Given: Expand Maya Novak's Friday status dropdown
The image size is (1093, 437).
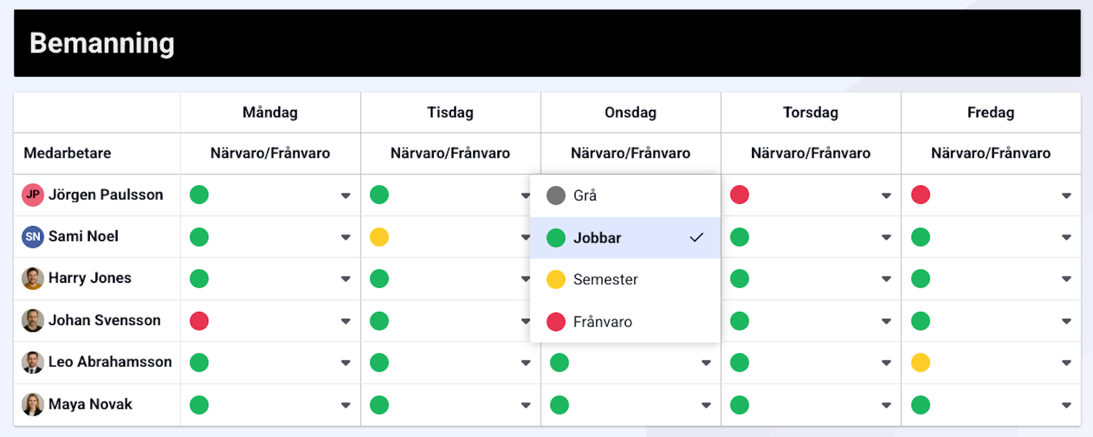Looking at the screenshot, I should point(1066,405).
